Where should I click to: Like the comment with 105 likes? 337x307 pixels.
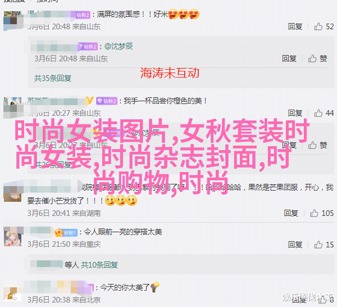tap(314, 213)
